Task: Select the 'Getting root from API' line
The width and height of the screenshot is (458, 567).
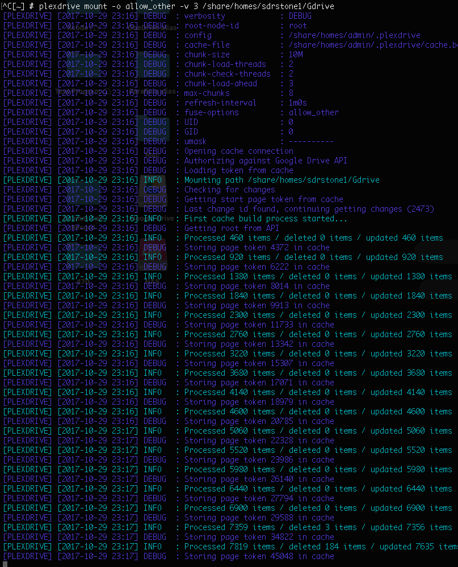Action: 232,228
